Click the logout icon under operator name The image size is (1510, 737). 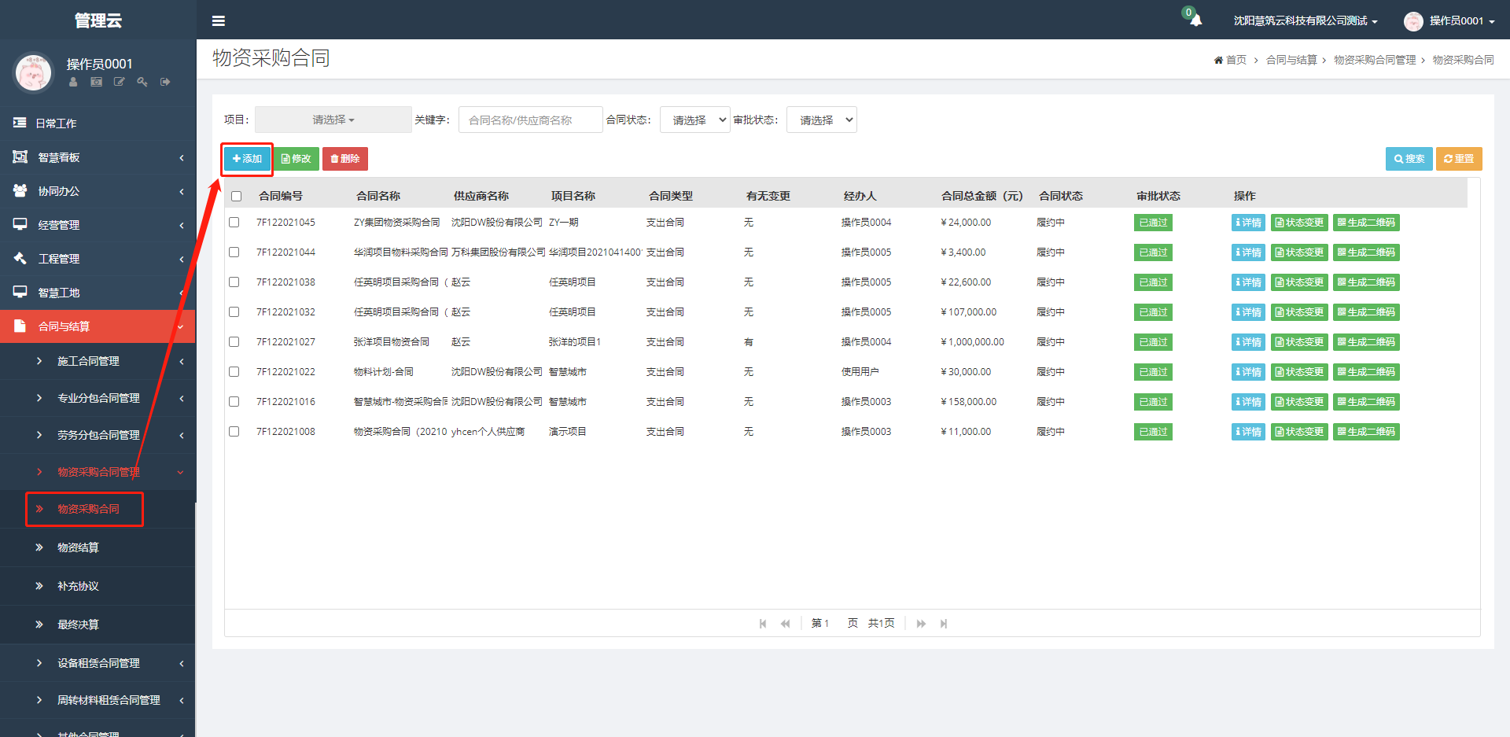(165, 82)
